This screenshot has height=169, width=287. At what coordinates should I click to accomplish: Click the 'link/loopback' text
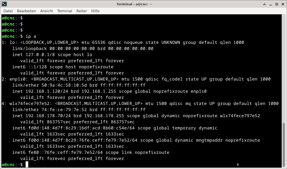30,48
